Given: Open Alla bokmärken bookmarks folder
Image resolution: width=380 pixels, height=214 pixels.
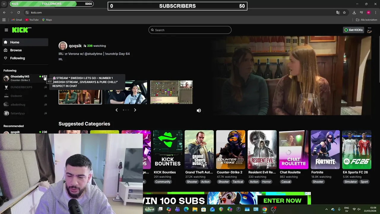Looking at the screenshot, I should pyautogui.click(x=366, y=20).
